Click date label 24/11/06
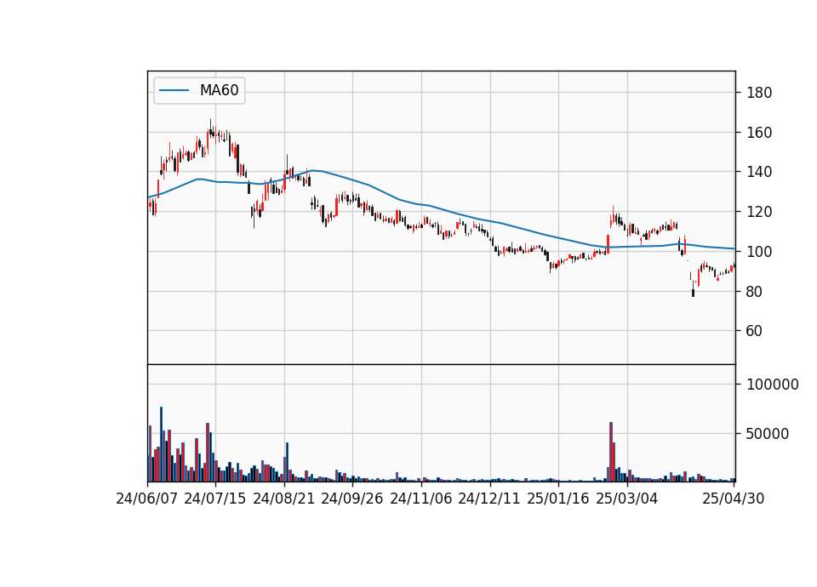Screen dimensions: 817x587 point(420,499)
